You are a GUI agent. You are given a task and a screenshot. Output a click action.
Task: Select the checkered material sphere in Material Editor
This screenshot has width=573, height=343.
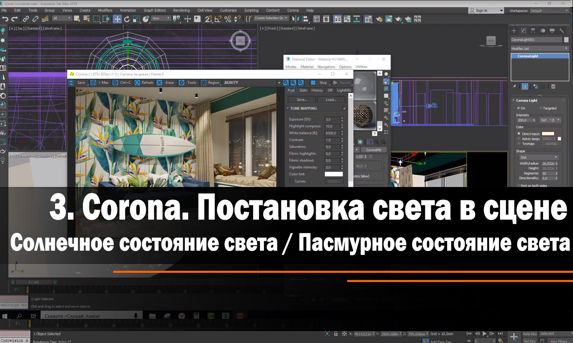(x=363, y=116)
